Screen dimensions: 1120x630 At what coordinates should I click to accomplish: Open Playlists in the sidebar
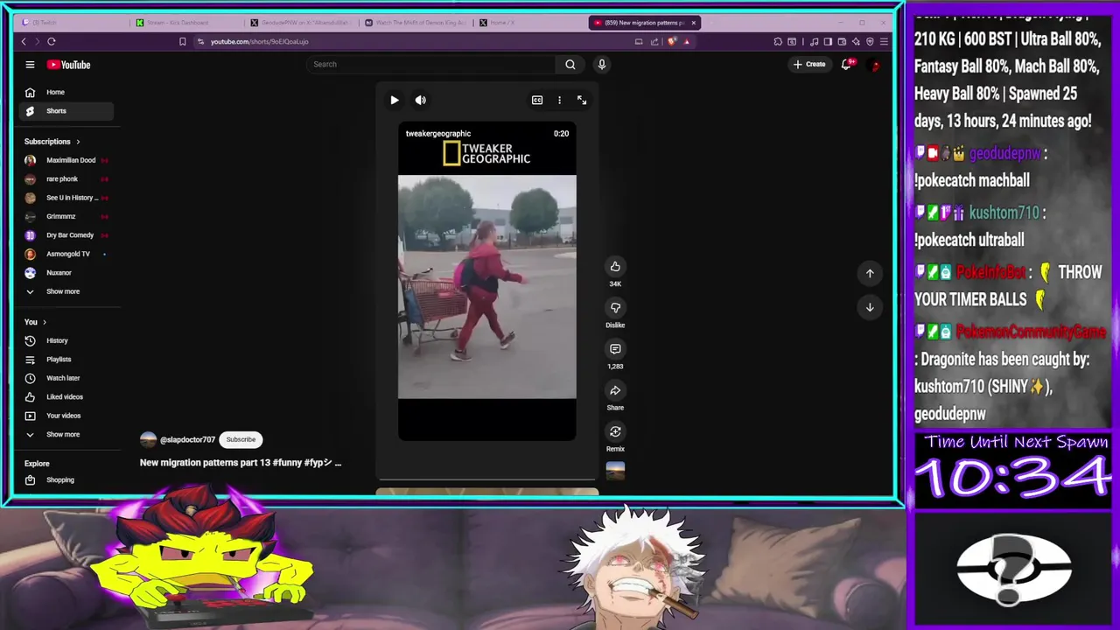coord(66,360)
